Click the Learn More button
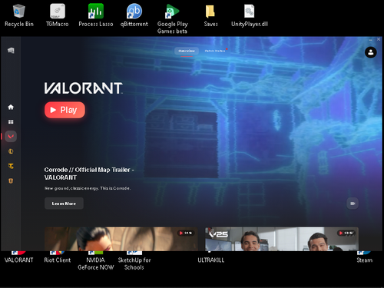The height and width of the screenshot is (288, 384). click(64, 204)
